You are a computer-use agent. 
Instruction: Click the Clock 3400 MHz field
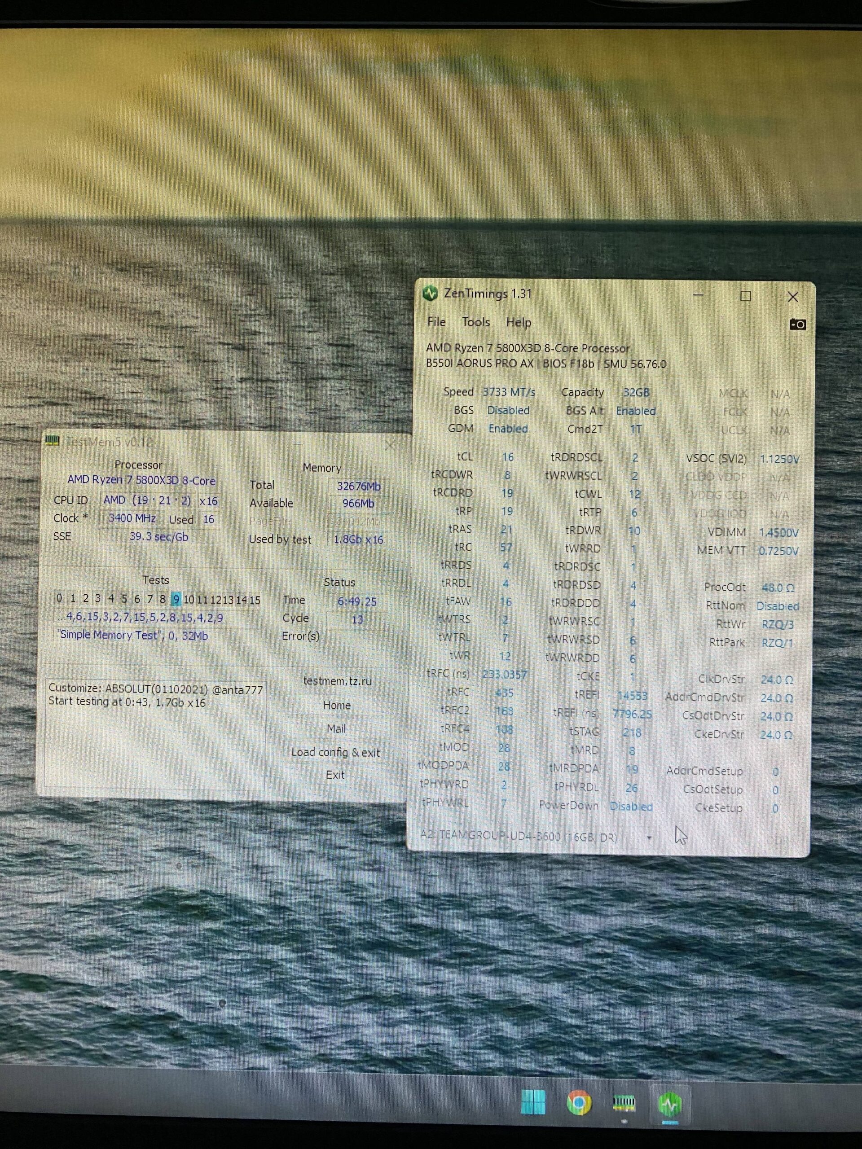(x=132, y=518)
